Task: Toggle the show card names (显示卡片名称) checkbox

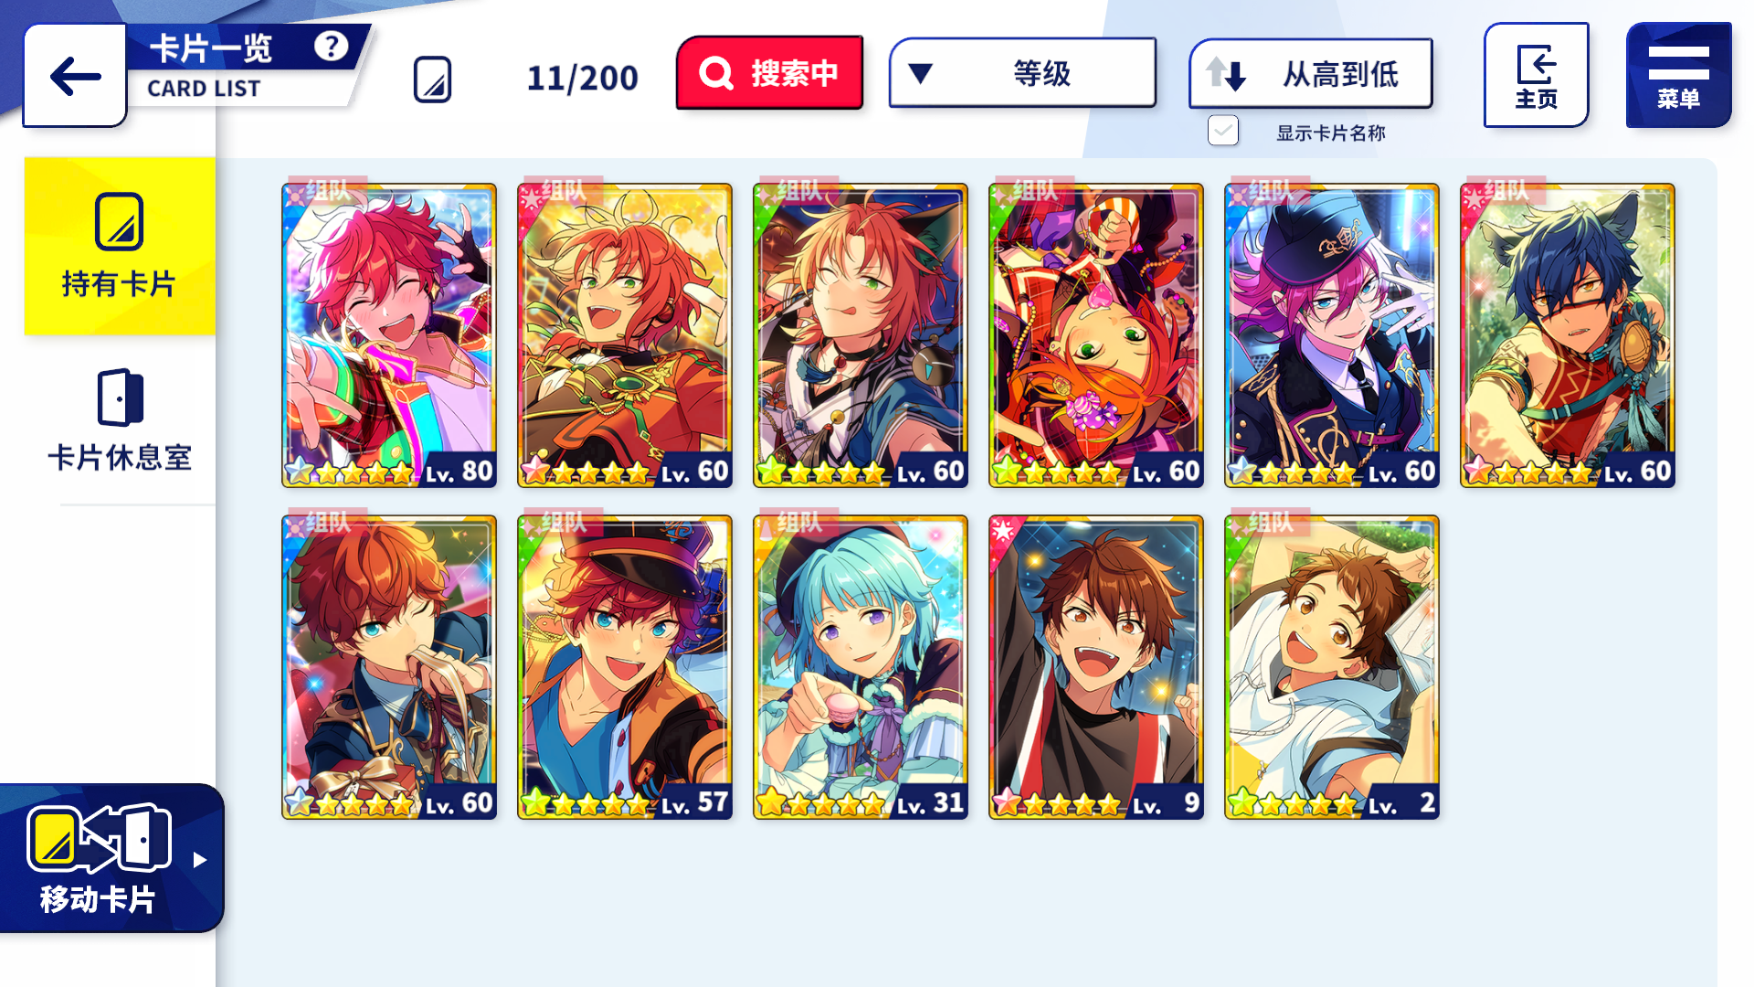Action: pyautogui.click(x=1223, y=131)
